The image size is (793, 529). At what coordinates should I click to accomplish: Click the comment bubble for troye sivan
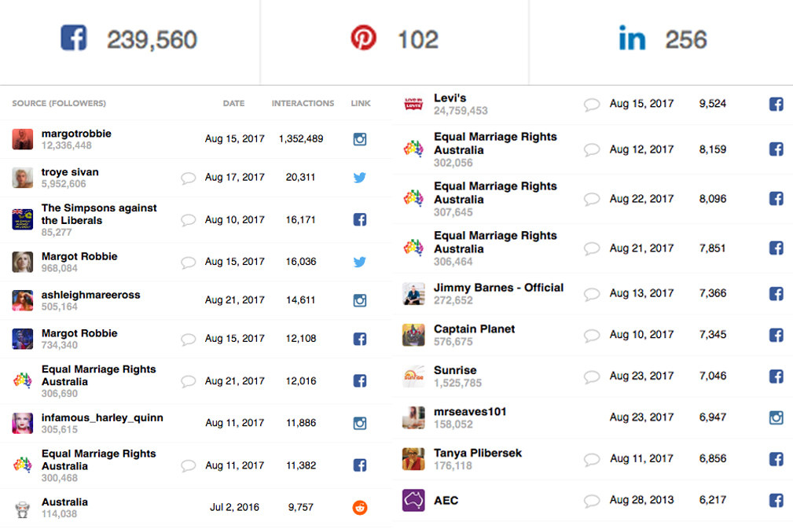point(188,178)
